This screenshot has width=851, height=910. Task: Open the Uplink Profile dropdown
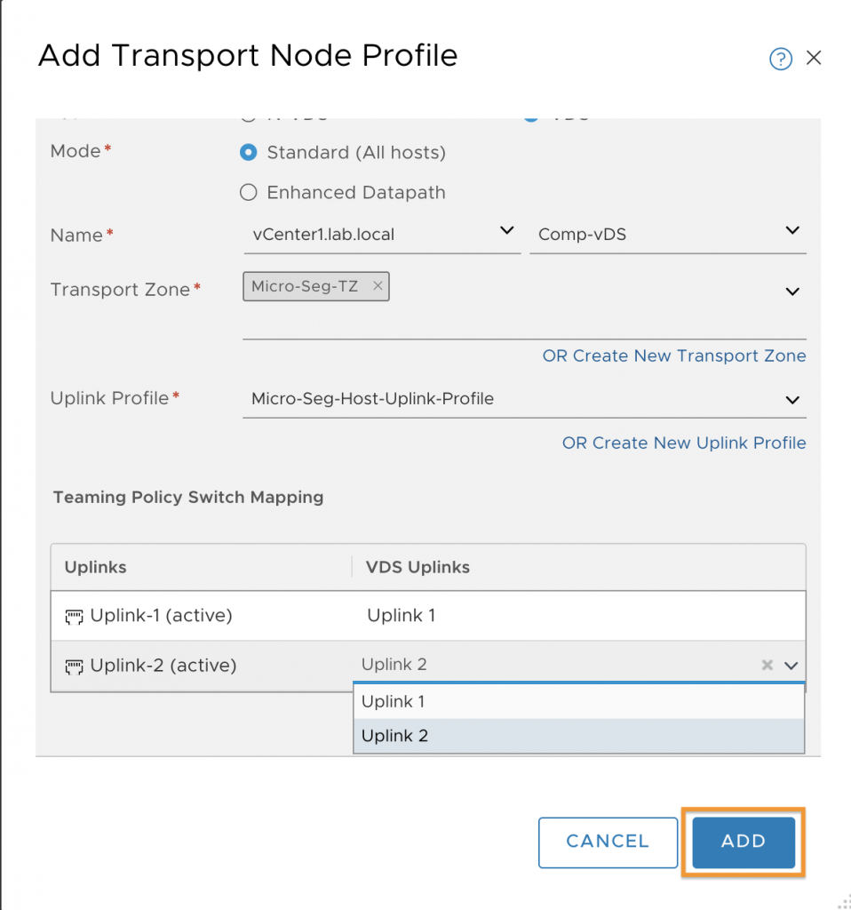coord(524,399)
